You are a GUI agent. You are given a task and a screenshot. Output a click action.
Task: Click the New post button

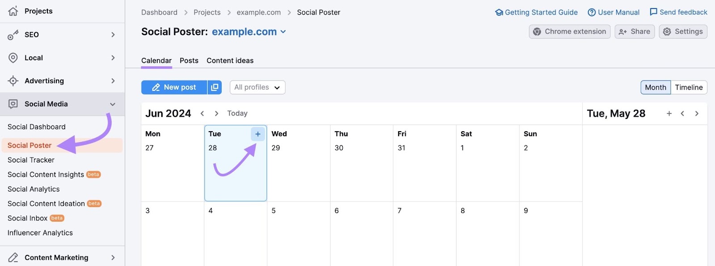click(174, 87)
